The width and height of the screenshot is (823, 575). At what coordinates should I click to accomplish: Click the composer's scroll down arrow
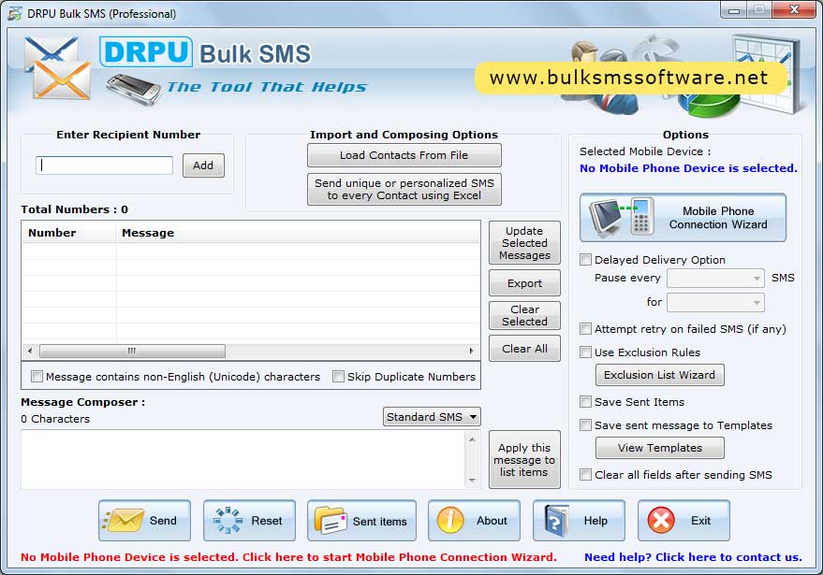click(x=473, y=481)
